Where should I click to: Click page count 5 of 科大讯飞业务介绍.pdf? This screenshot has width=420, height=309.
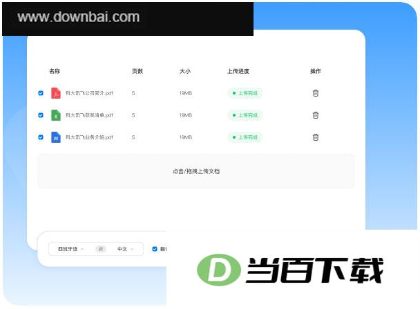(133, 137)
